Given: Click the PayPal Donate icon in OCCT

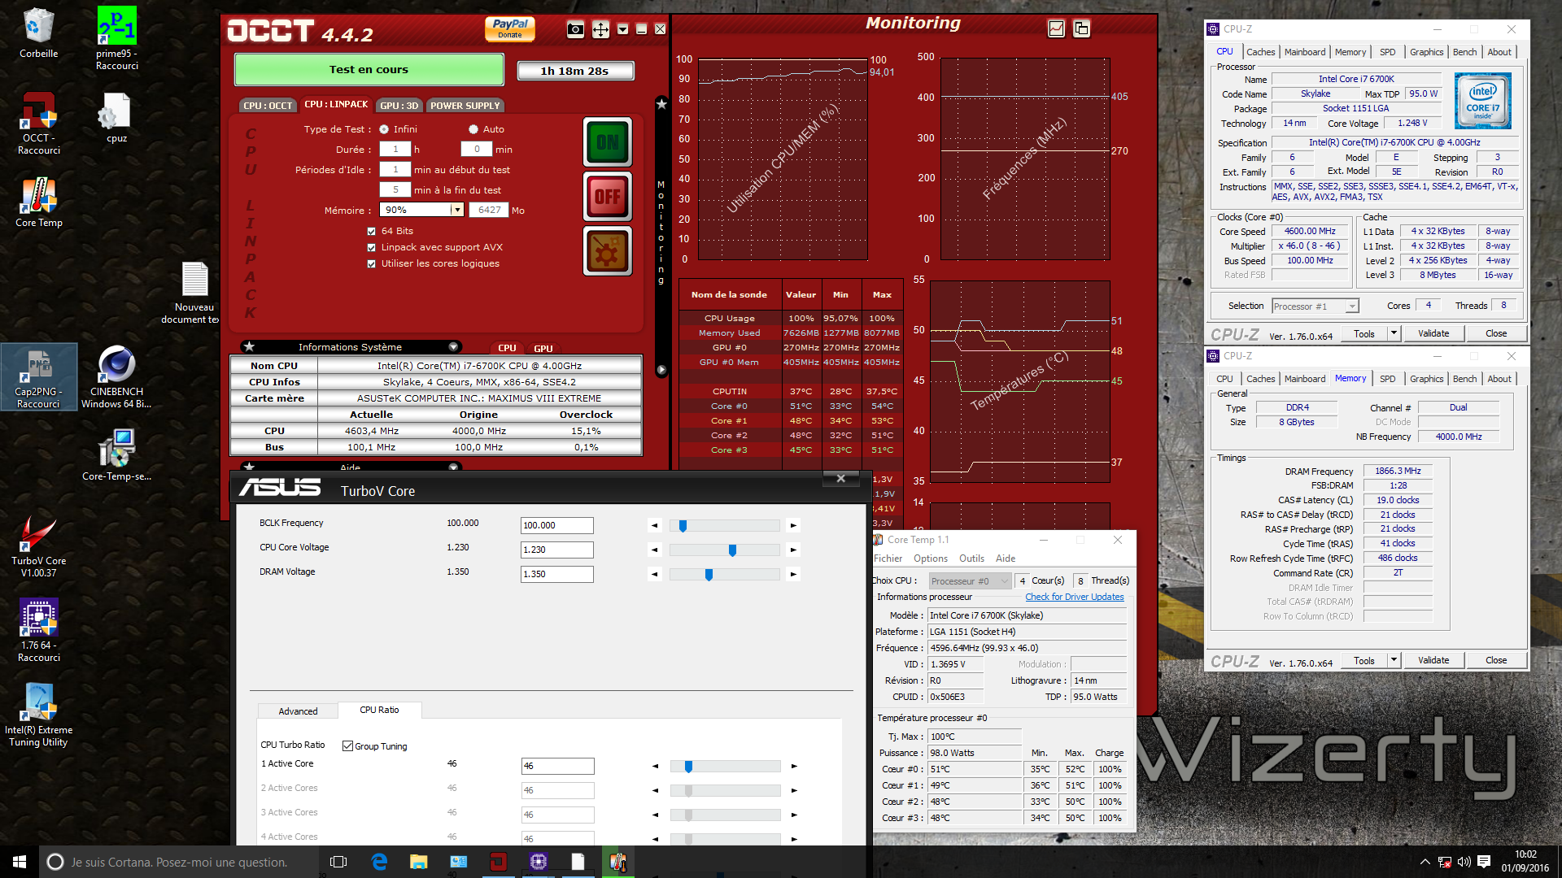Looking at the screenshot, I should tap(510, 29).
